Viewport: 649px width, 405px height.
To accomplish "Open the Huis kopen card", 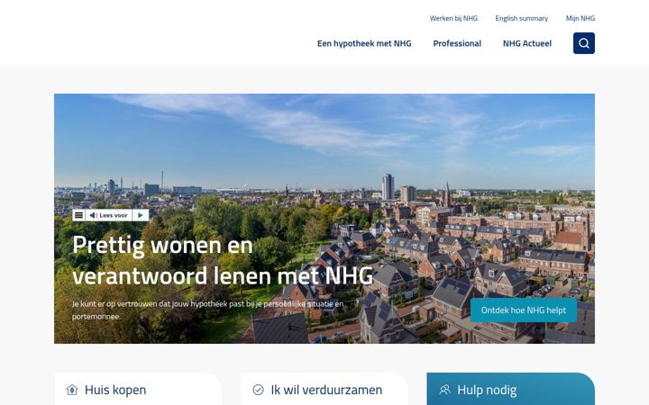I will point(138,390).
